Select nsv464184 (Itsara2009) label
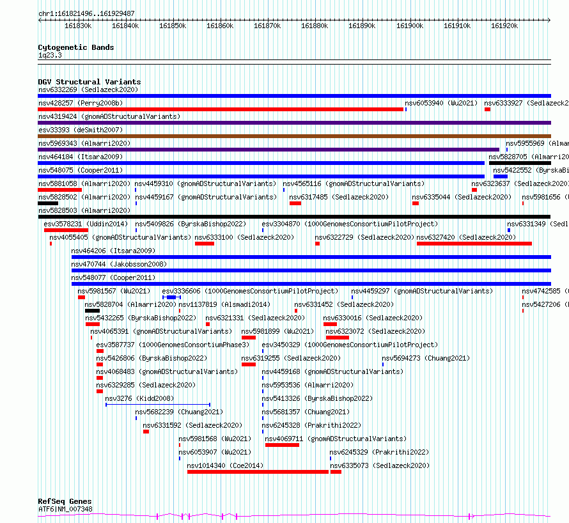Viewport: 569px width, 523px height. [81, 157]
